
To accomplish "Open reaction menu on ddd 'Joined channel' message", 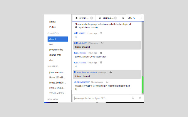I will point(102,43).
